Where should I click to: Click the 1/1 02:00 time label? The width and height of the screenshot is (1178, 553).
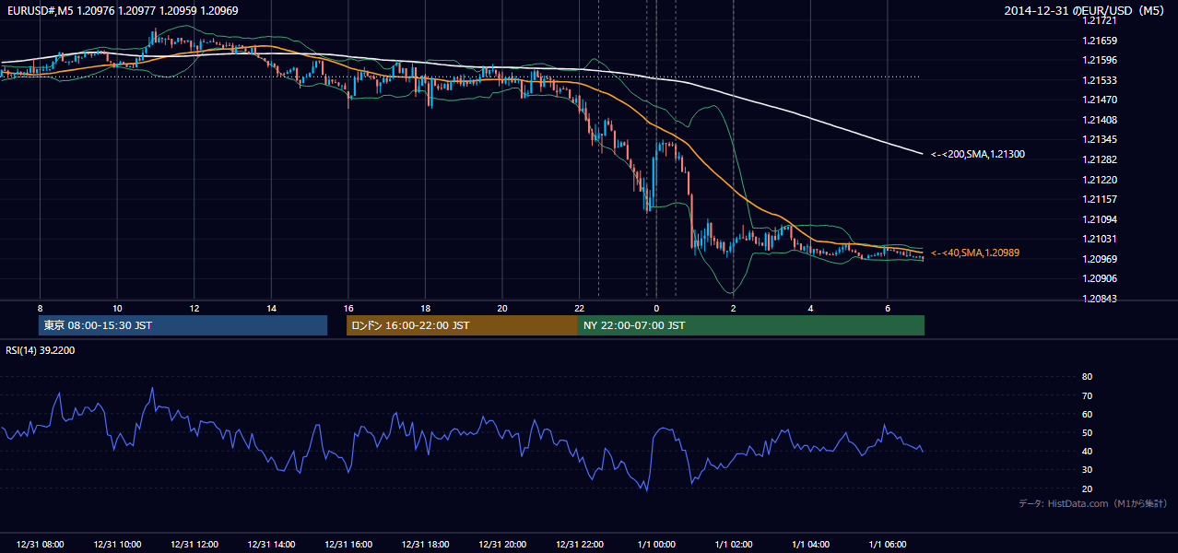(x=734, y=544)
